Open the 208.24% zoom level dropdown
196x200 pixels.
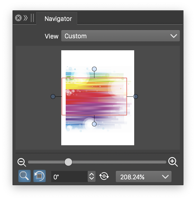point(143,177)
